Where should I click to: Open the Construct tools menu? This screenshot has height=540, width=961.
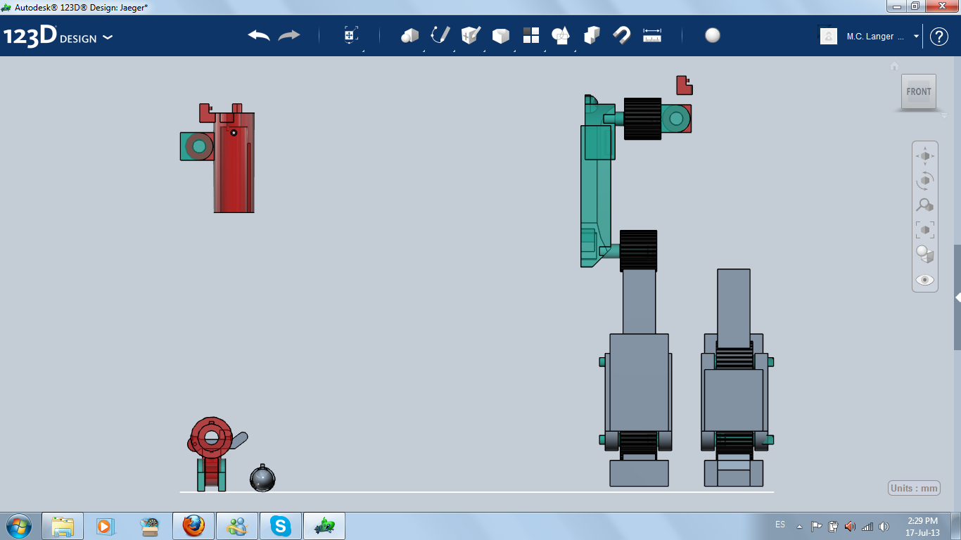471,35
